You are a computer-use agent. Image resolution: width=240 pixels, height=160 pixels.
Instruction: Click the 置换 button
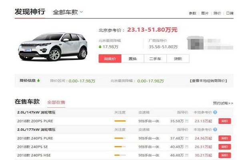(x=132, y=59)
